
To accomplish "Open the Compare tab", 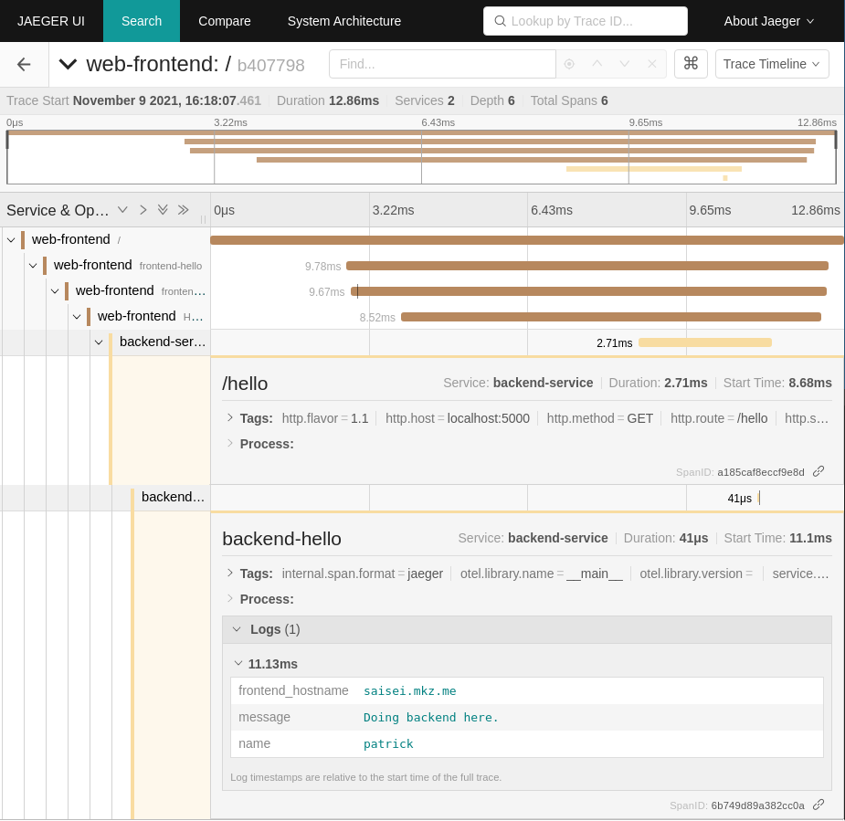I will 224,21.
